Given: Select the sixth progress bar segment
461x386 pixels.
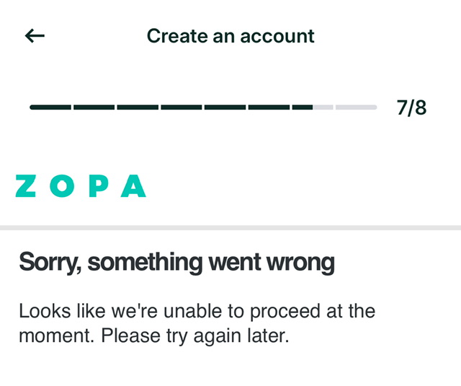Looking at the screenshot, I should pyautogui.click(x=269, y=108).
